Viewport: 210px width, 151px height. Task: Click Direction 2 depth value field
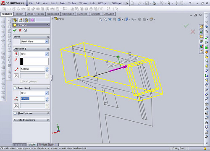click(x=33, y=99)
